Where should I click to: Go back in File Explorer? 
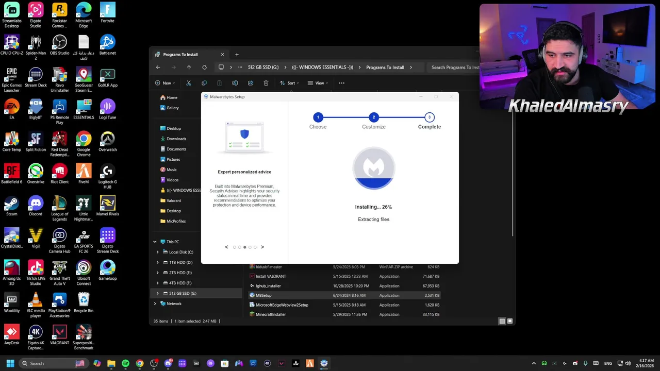[x=158, y=68]
